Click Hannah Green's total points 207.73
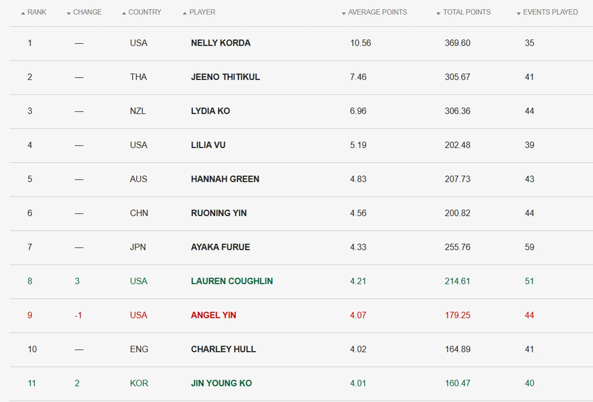The width and height of the screenshot is (593, 402). [x=457, y=179]
